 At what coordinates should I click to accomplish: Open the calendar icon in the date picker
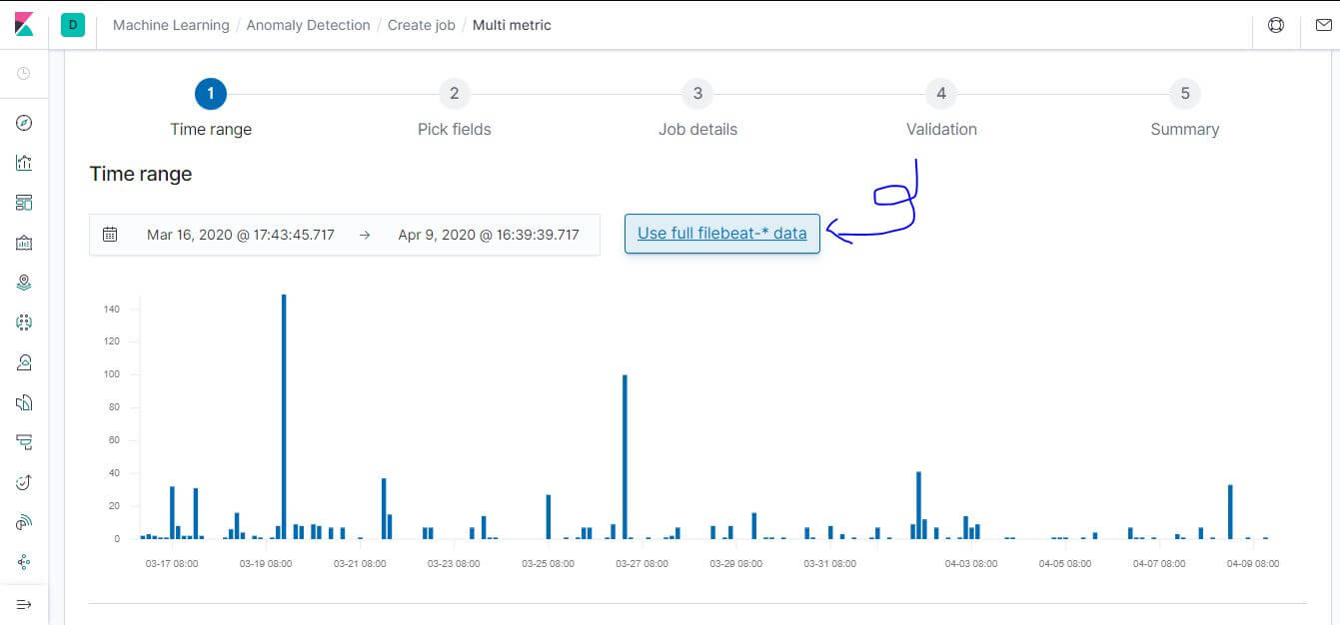pyautogui.click(x=110, y=234)
